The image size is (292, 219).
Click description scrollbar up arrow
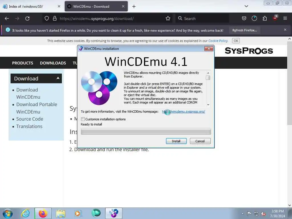pos(208,73)
